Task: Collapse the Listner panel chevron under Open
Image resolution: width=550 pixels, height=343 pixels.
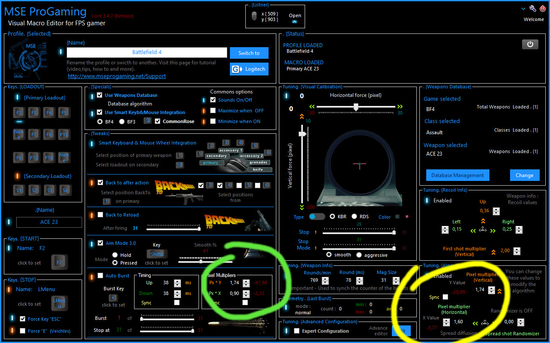Action: click(294, 21)
